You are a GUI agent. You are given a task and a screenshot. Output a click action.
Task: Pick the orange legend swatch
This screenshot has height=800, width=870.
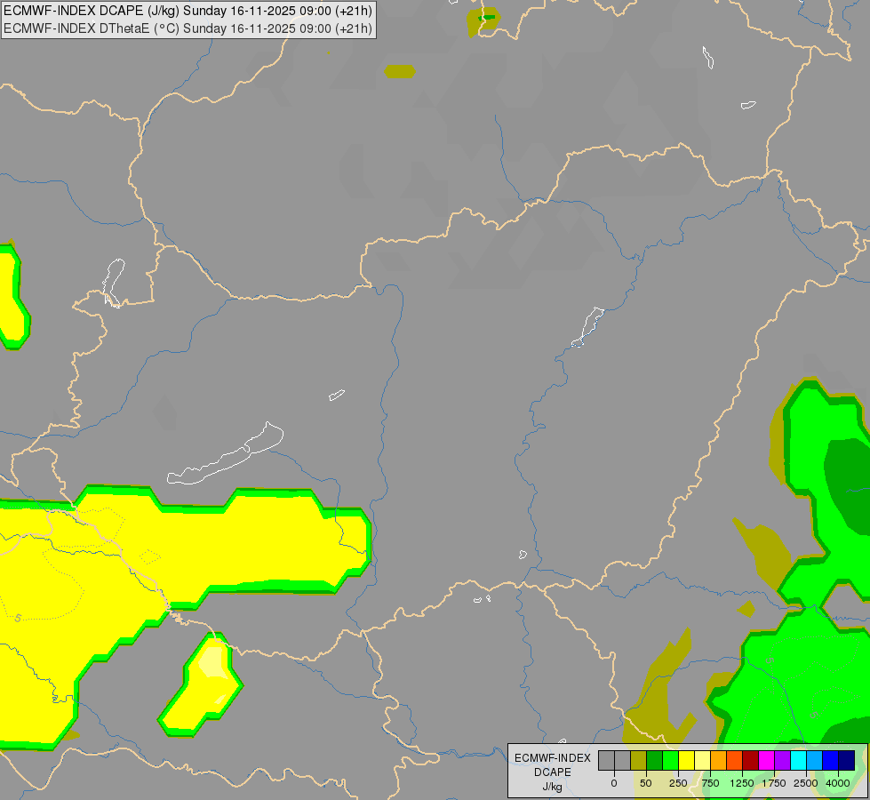click(719, 760)
